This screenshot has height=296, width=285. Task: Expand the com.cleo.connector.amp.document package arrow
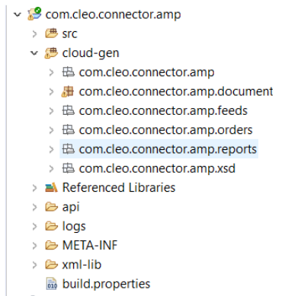click(52, 91)
